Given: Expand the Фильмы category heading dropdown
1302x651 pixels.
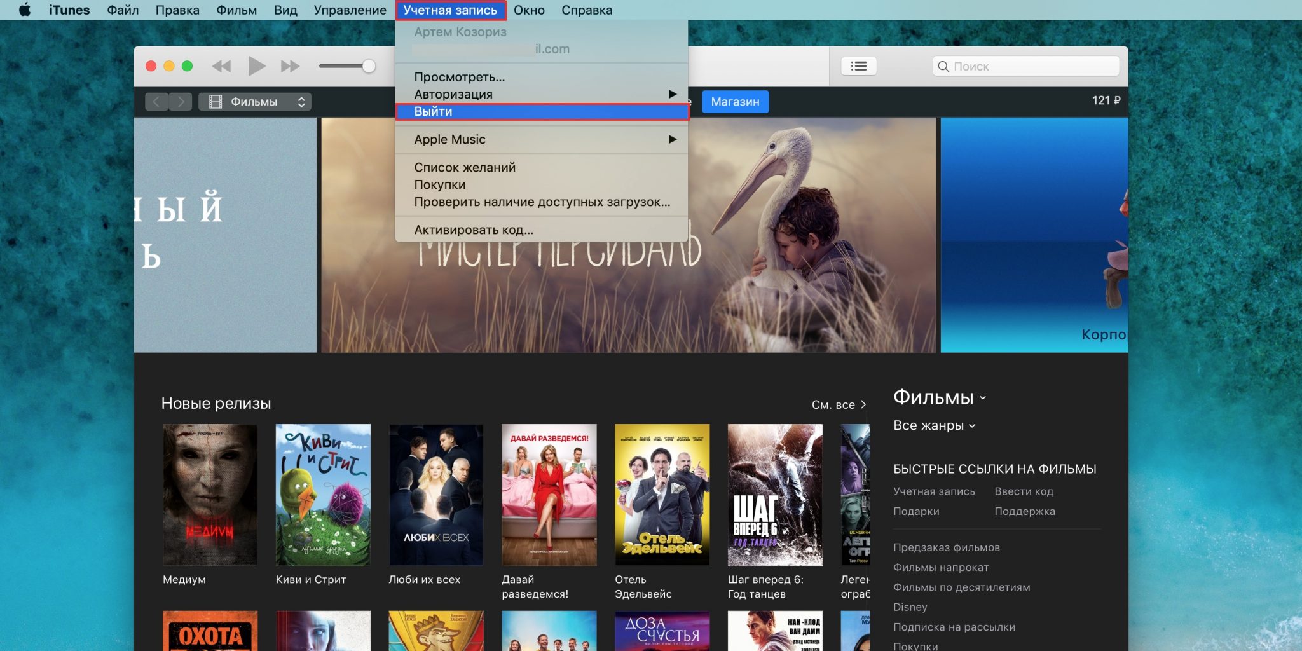Looking at the screenshot, I should pos(939,397).
